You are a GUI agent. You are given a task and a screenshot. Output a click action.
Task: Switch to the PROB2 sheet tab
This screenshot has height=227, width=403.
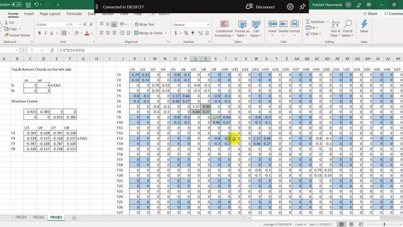[38, 218]
